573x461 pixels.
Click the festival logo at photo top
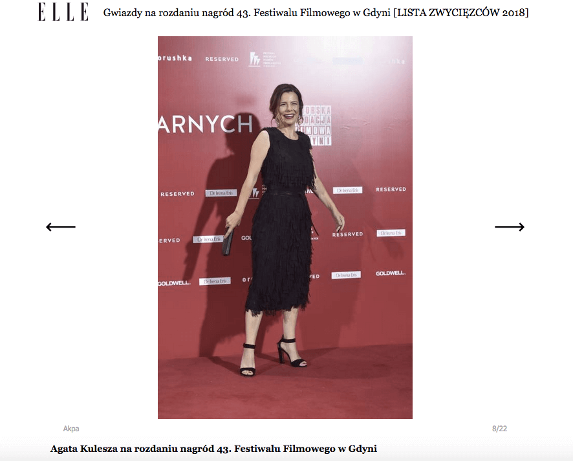pos(265,59)
